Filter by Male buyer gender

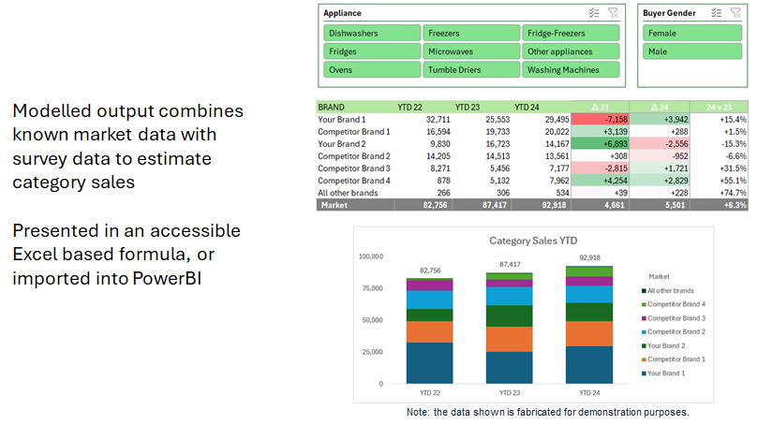(692, 51)
